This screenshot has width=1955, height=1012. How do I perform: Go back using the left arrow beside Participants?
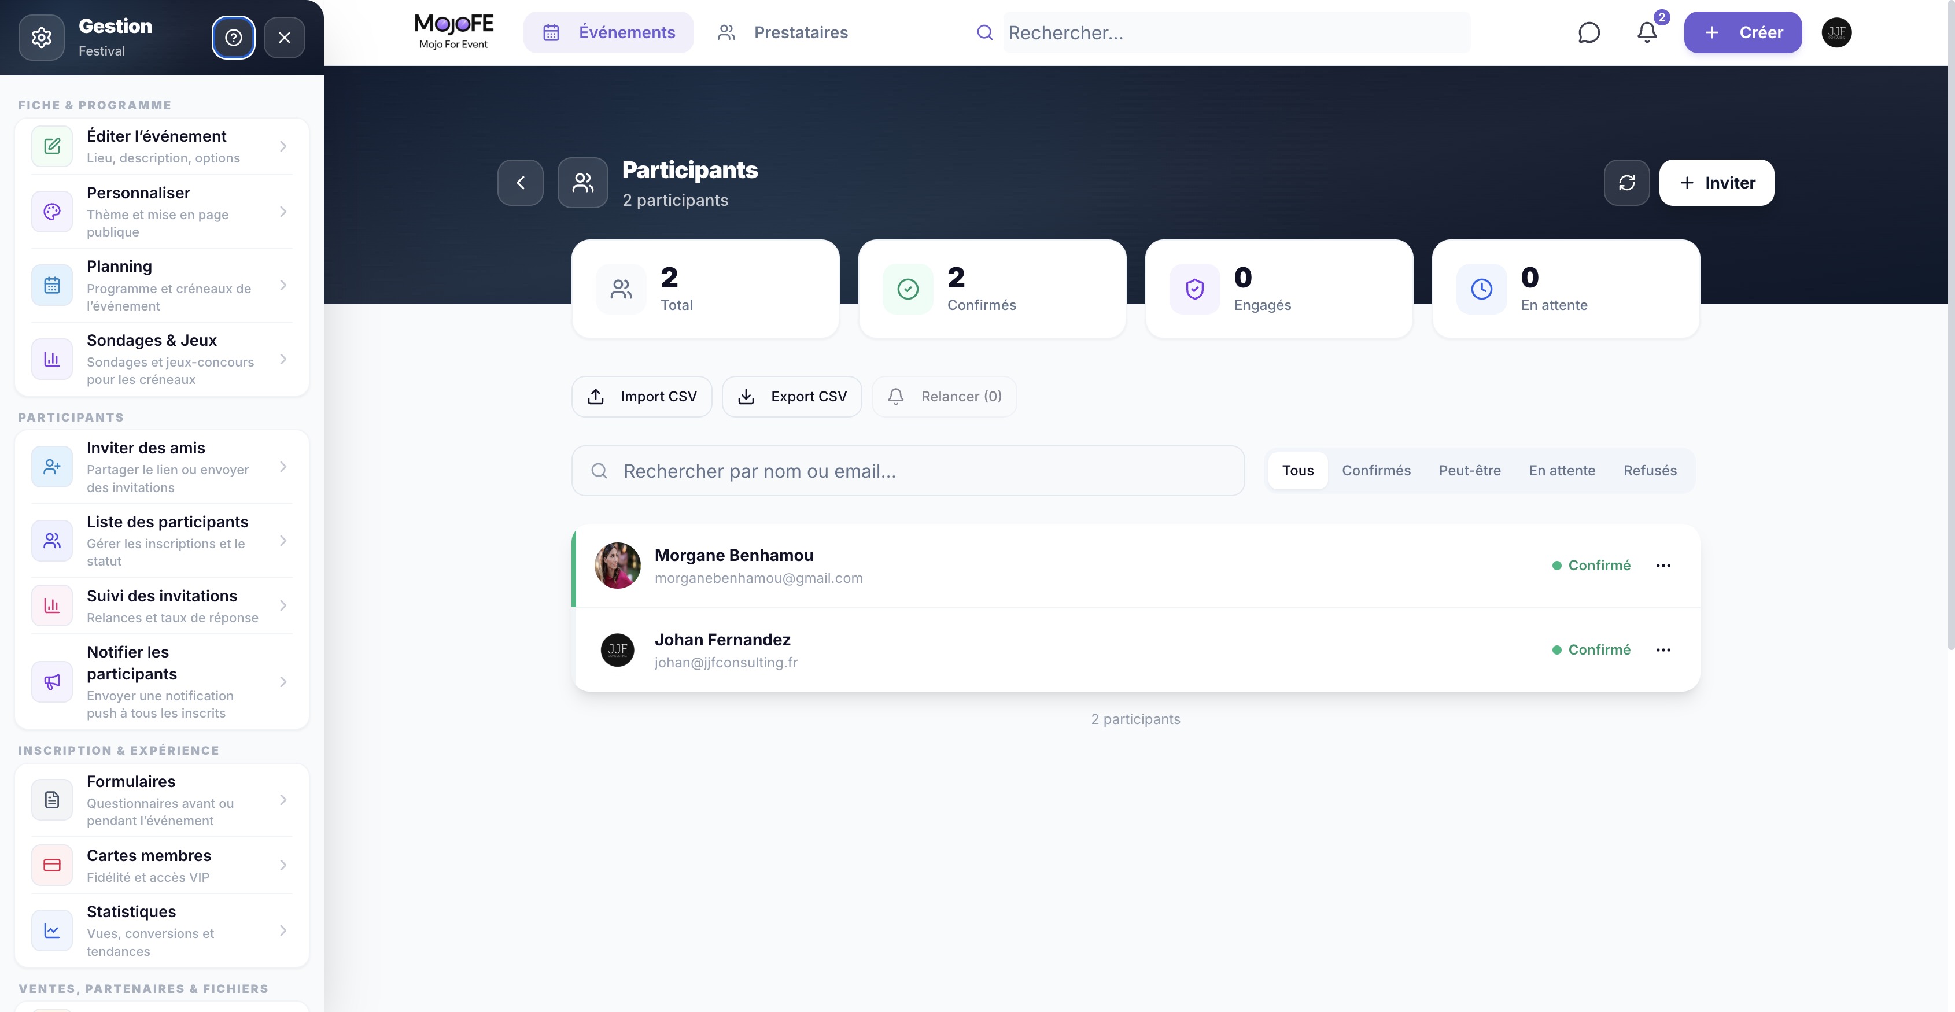521,183
